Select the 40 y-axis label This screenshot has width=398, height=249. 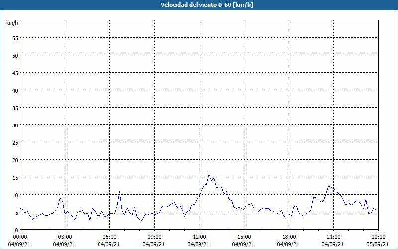[15, 91]
